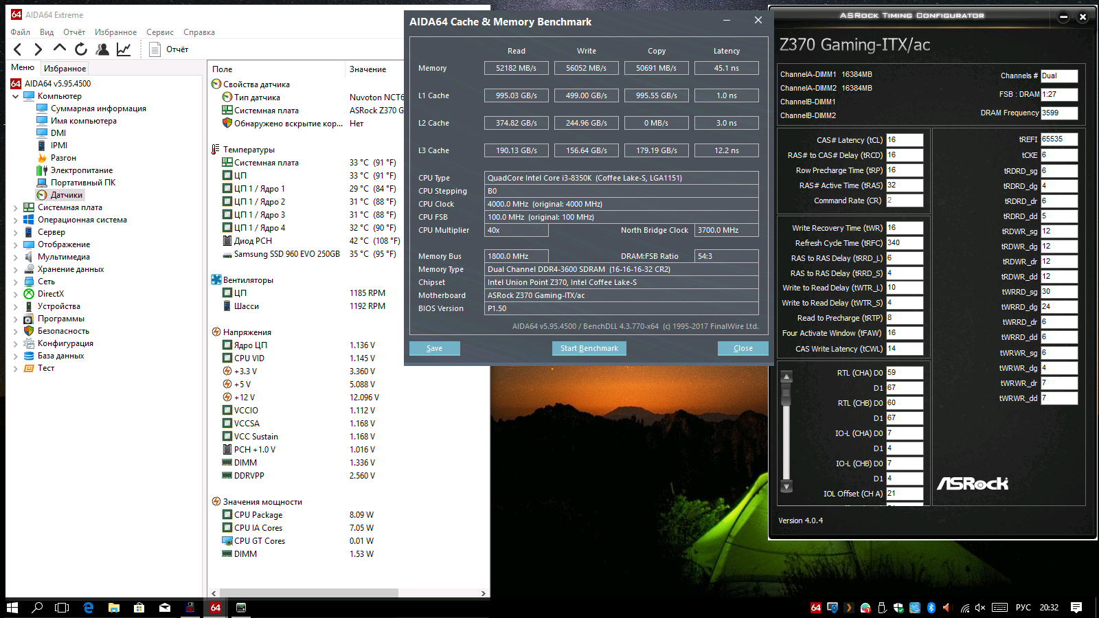
Task: Go forward with the AIDA64 toolbar arrow
Action: pos(38,49)
